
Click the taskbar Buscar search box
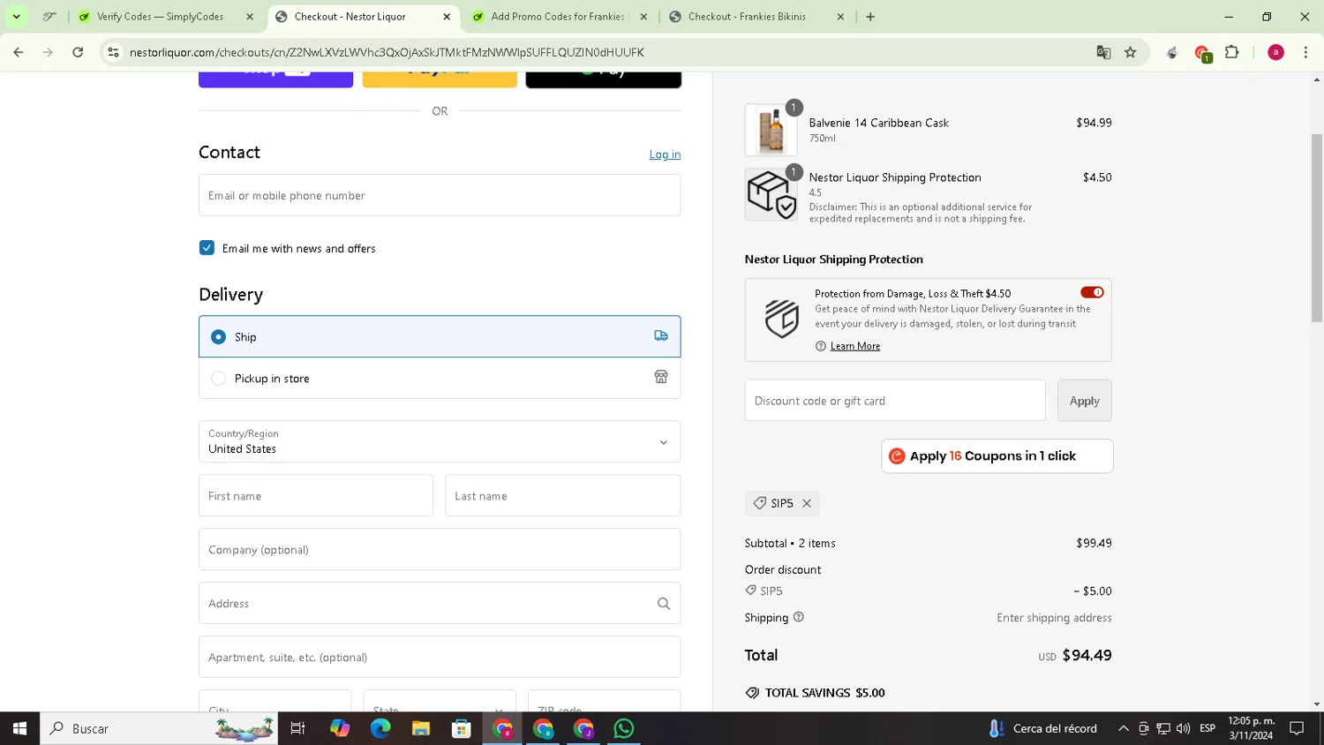click(x=159, y=728)
